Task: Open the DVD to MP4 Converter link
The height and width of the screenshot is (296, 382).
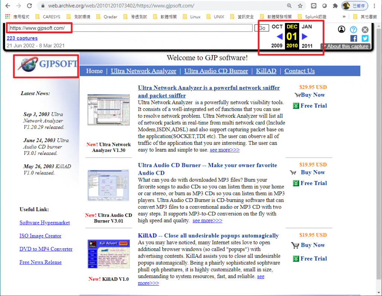Action: click(46, 249)
